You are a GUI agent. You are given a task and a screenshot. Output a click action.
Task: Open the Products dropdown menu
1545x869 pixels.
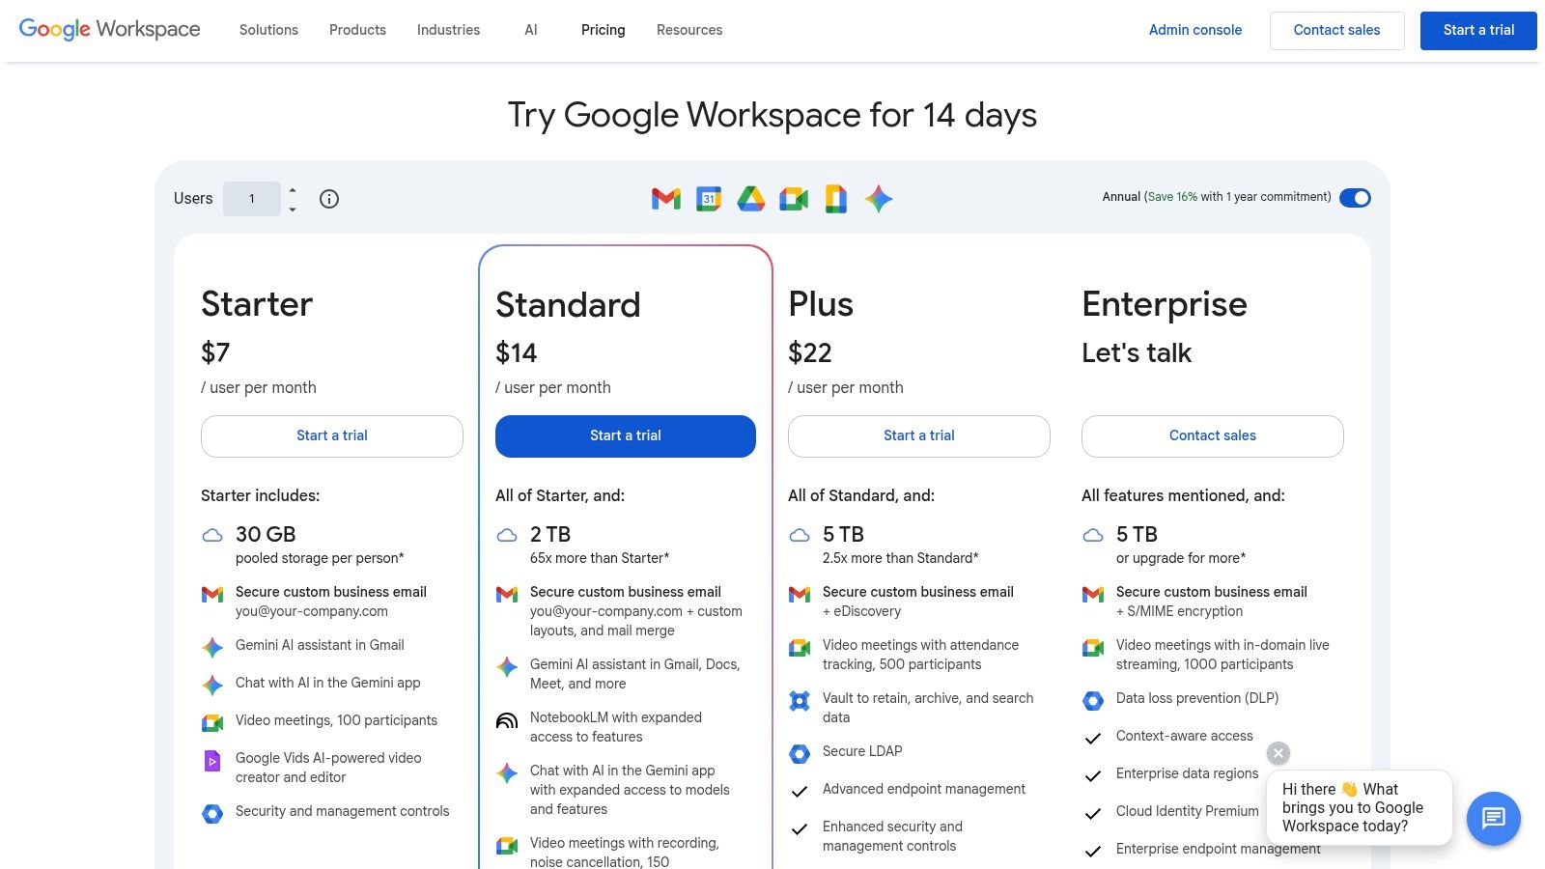point(357,30)
